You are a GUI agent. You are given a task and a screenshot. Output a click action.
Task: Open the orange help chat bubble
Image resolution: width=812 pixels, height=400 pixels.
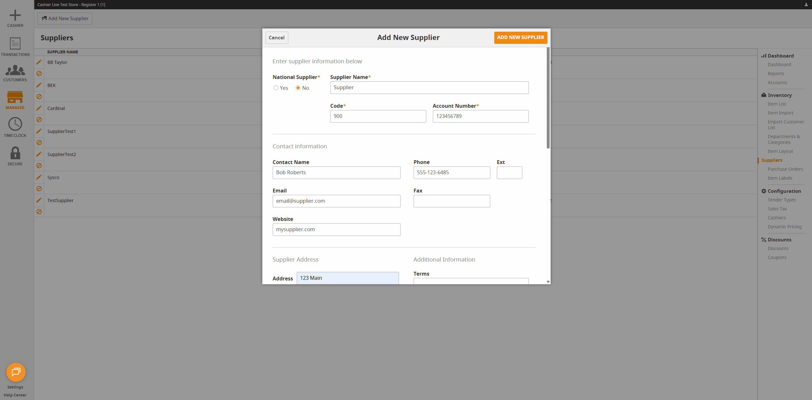pos(16,372)
